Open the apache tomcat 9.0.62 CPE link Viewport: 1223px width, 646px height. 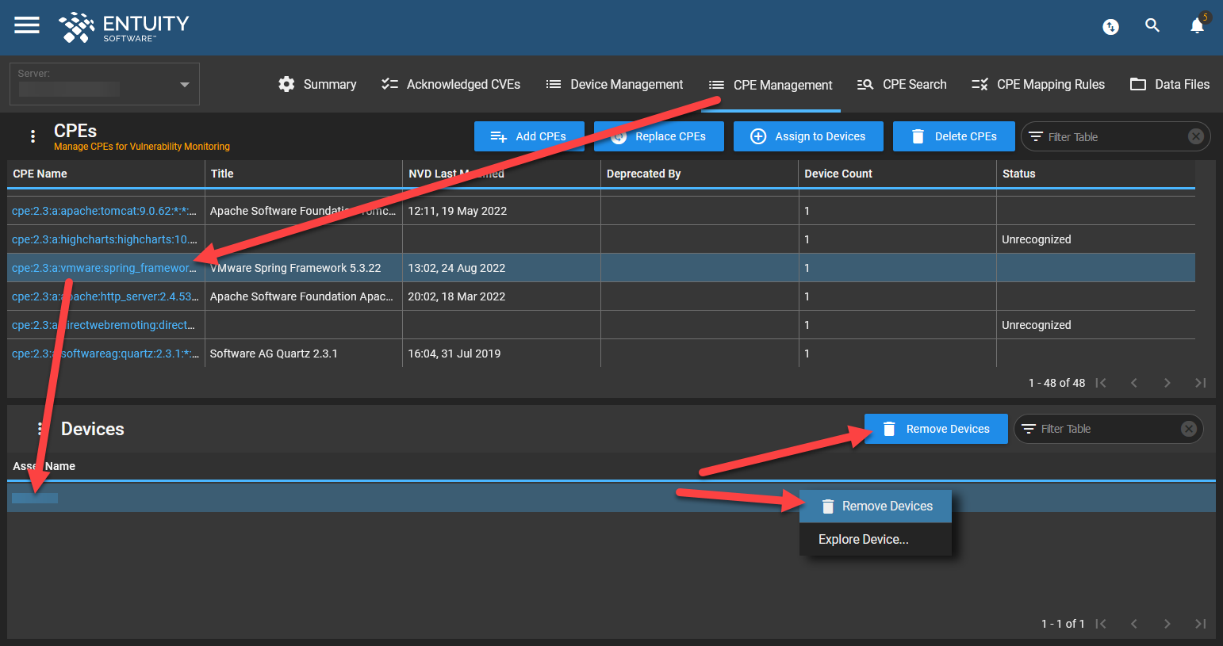click(x=104, y=211)
